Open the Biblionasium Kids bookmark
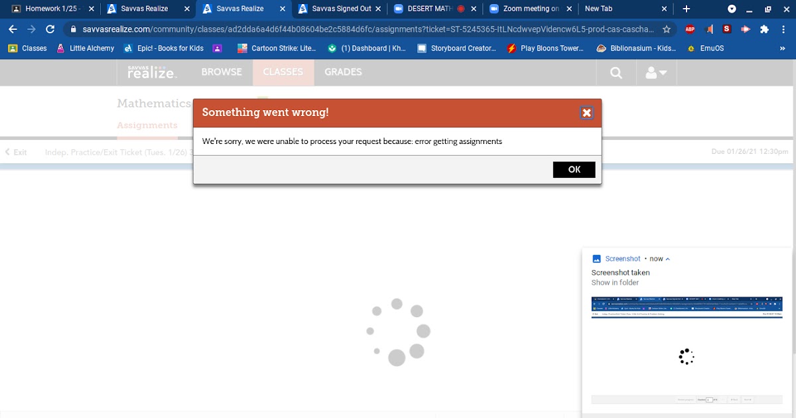 click(635, 48)
